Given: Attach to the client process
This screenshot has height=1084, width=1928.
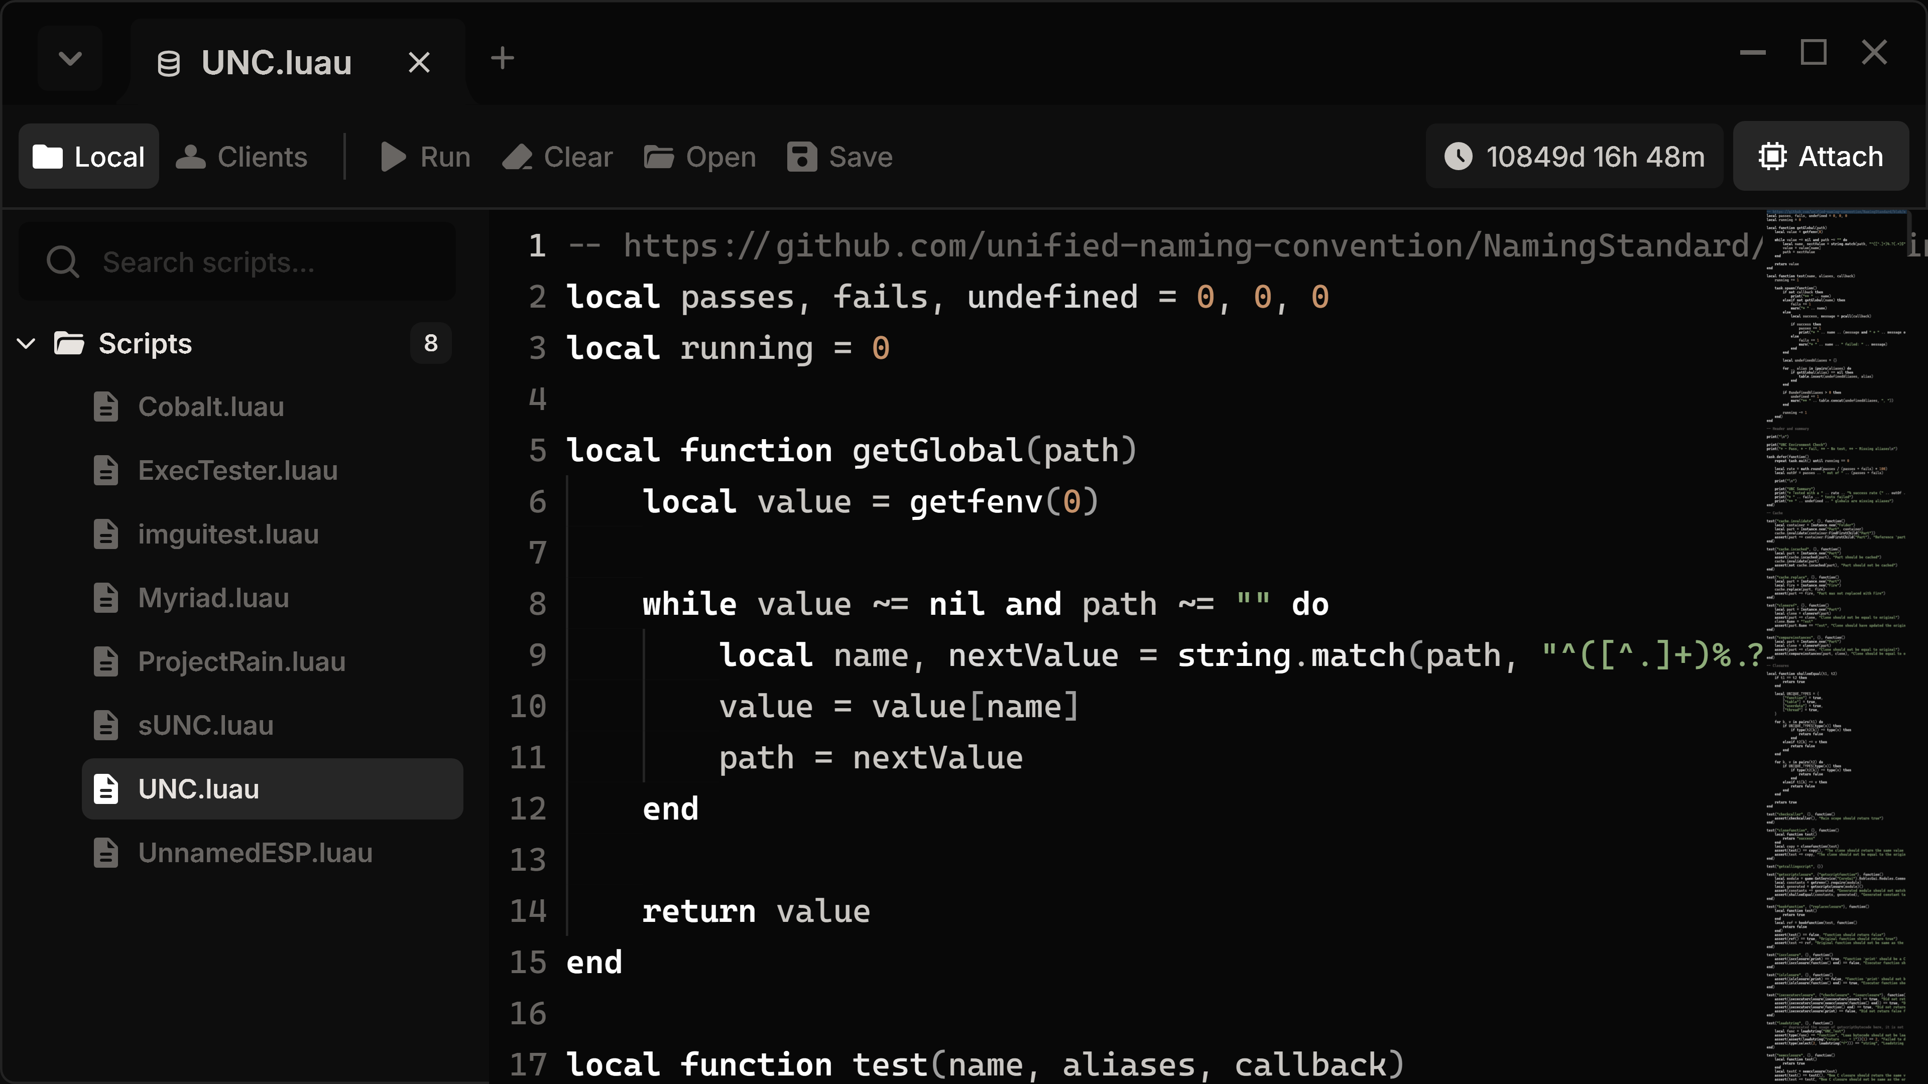Looking at the screenshot, I should (x=1820, y=157).
